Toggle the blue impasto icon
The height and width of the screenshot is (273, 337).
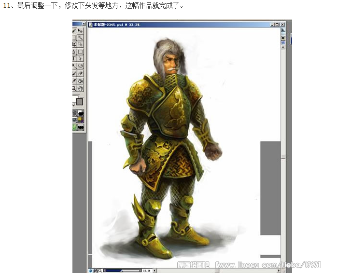click(283, 42)
